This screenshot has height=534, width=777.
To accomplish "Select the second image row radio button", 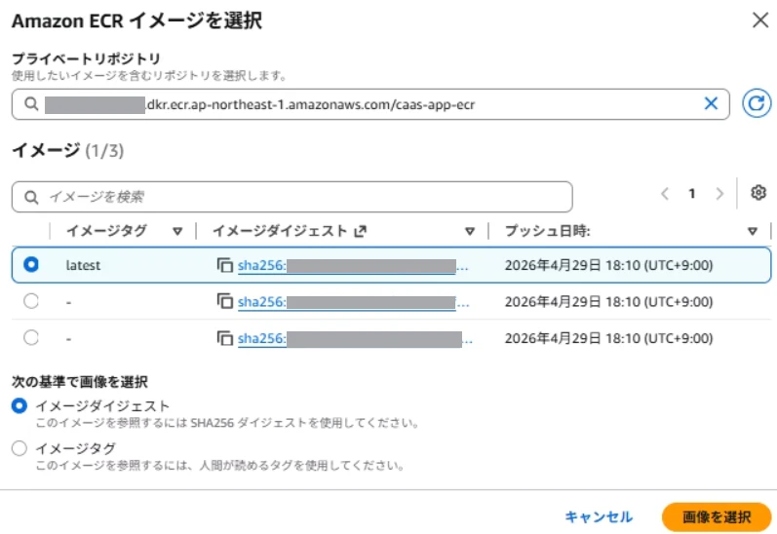I will (31, 301).
